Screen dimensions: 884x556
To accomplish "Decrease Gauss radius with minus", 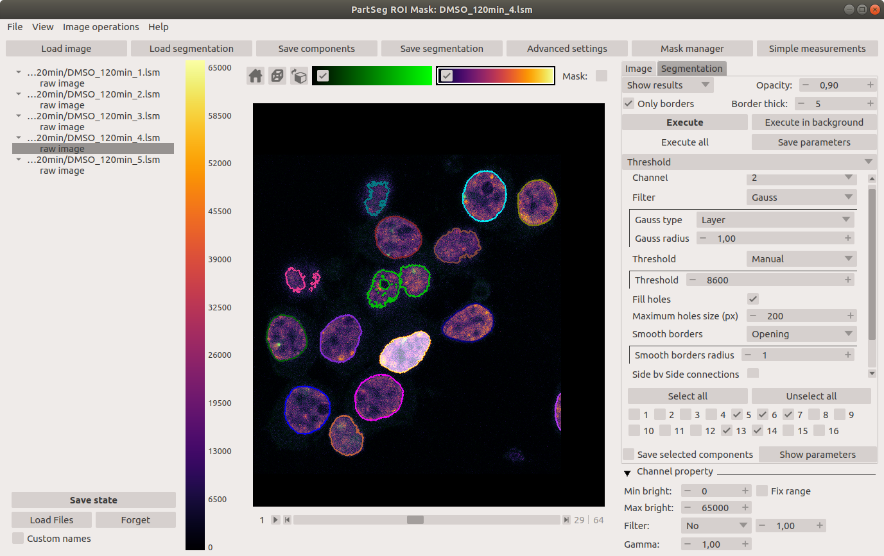I will click(x=703, y=239).
